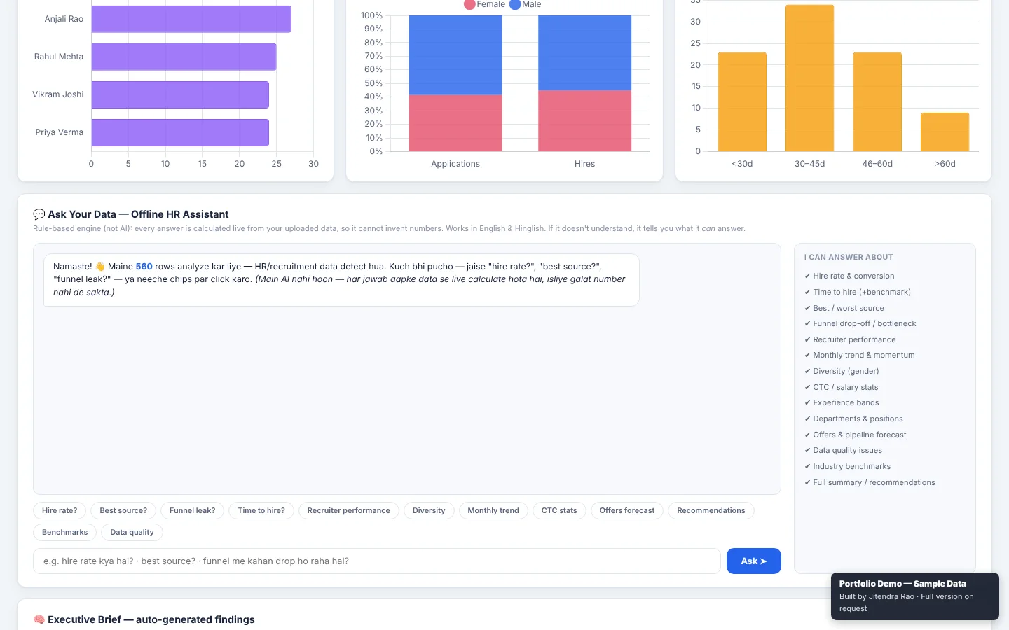Viewport: 1009px width, 630px height.
Task: Click the Female legend color swatch
Action: pyautogui.click(x=469, y=5)
